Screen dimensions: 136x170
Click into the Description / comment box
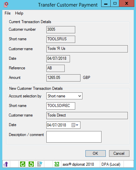click(74, 137)
